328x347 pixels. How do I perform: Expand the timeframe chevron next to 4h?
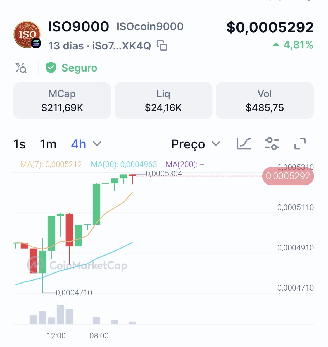[97, 144]
